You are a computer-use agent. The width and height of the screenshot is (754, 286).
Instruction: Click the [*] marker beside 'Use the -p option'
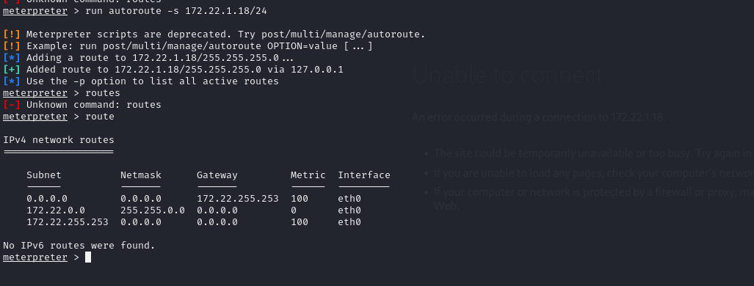click(12, 81)
